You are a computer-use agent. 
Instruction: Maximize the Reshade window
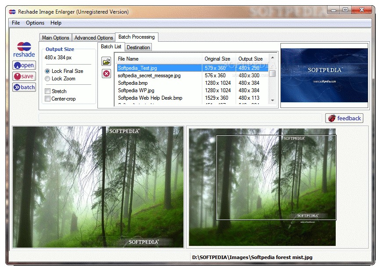pos(345,10)
